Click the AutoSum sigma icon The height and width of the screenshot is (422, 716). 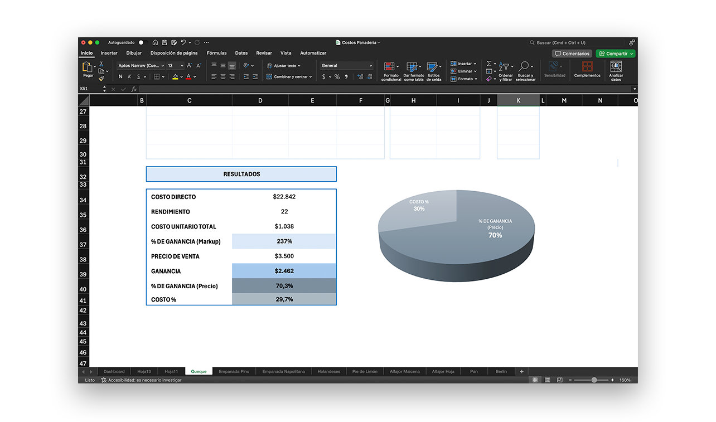488,64
